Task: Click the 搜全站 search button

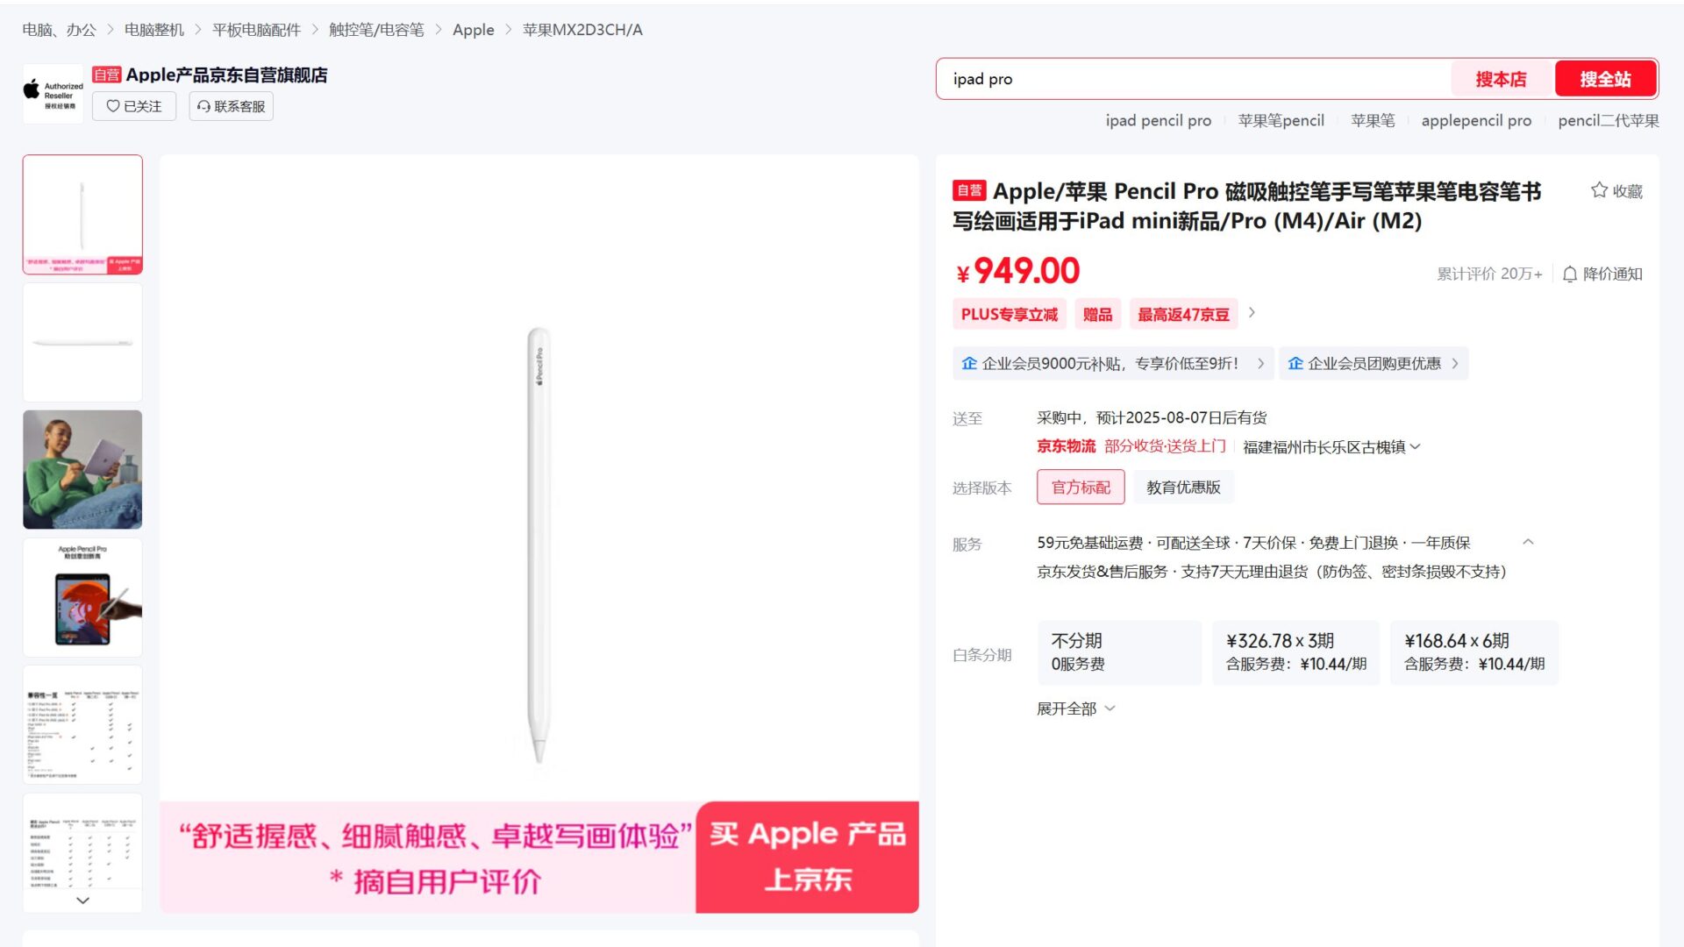Action: pyautogui.click(x=1605, y=79)
